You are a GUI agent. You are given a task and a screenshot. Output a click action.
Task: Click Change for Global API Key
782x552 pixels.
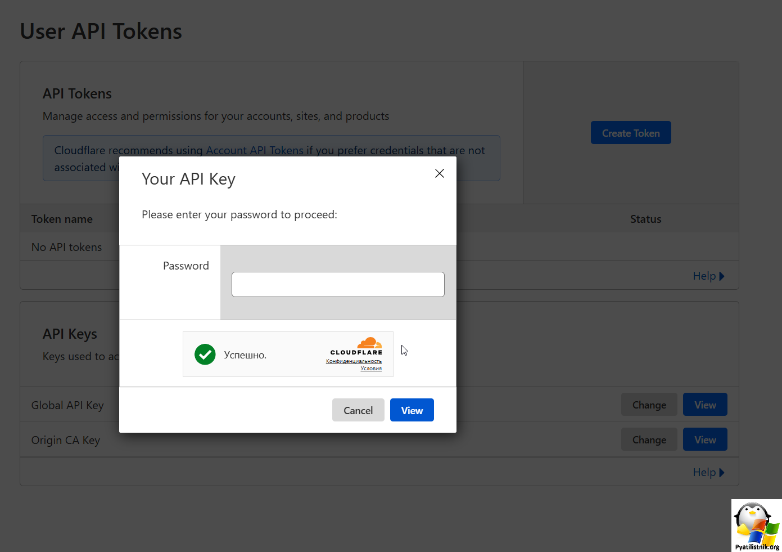[649, 405]
